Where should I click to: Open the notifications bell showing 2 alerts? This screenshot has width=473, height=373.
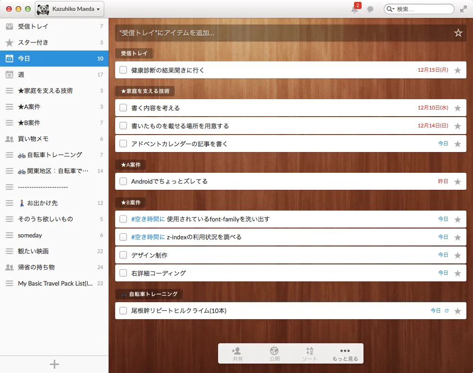(355, 8)
